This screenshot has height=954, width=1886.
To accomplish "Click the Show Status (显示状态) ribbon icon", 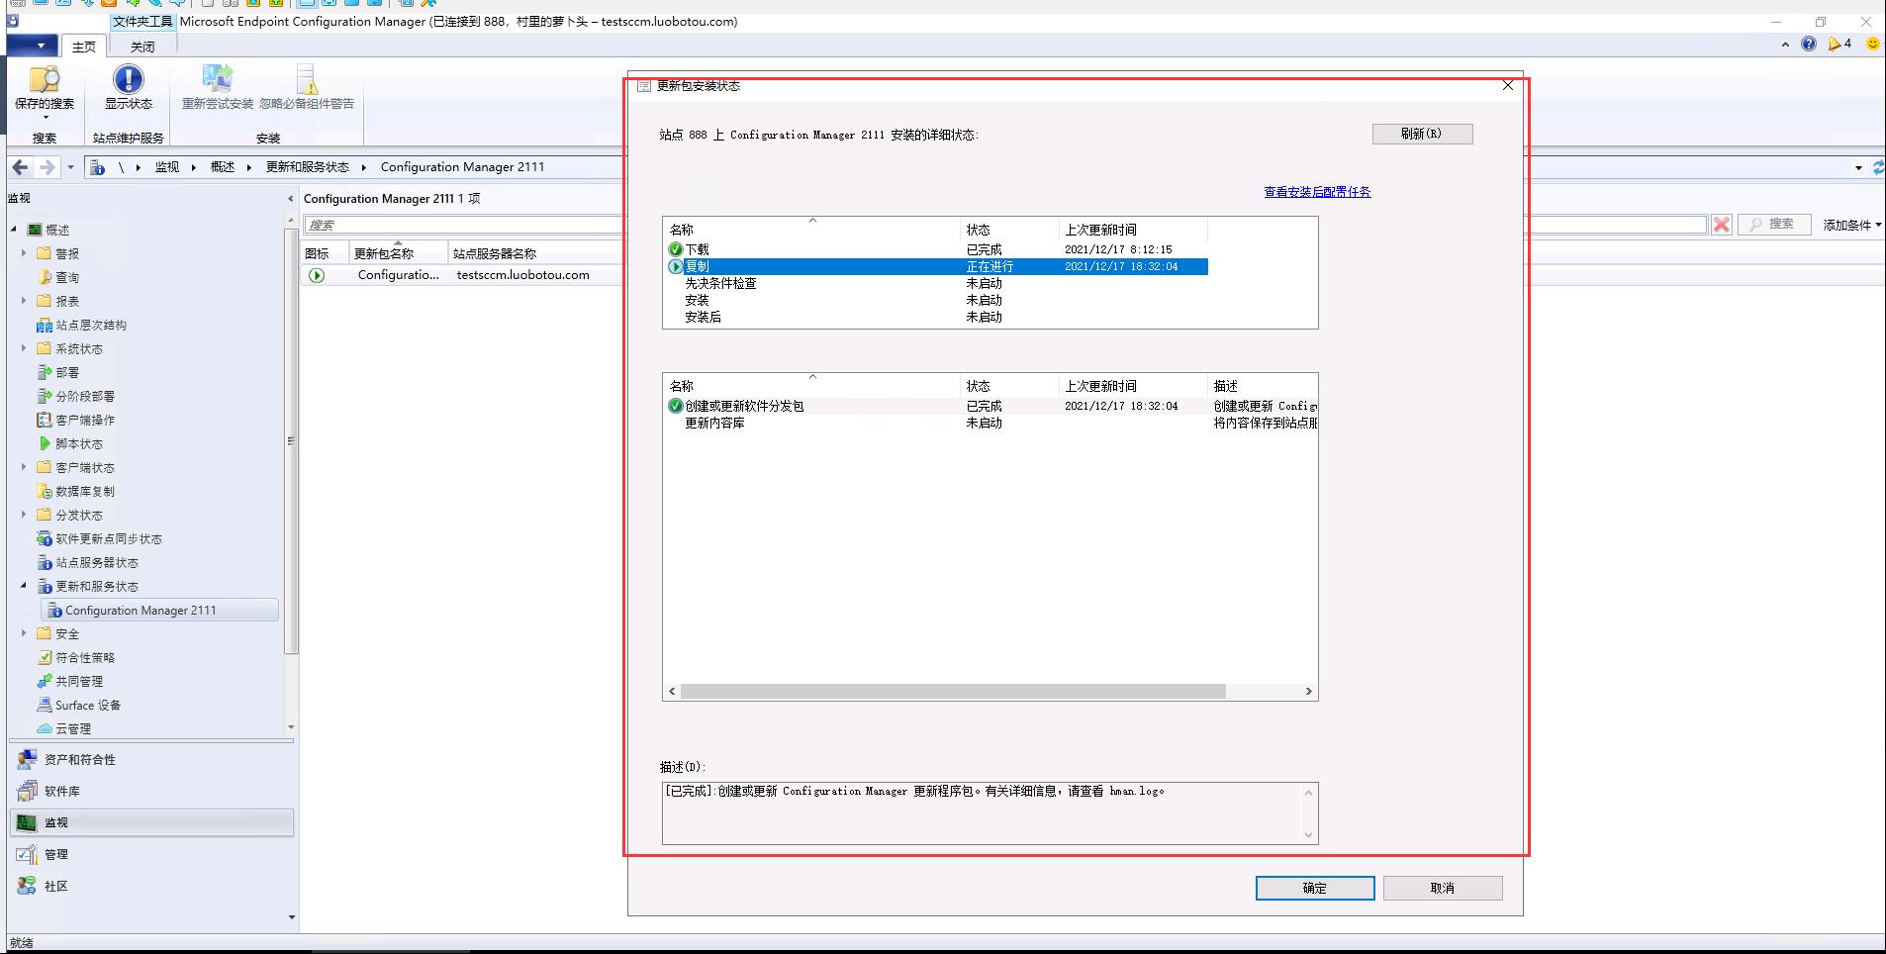I will (x=129, y=87).
